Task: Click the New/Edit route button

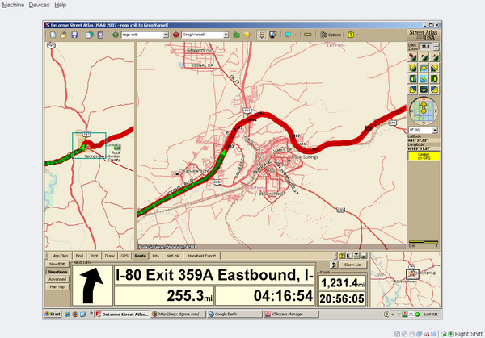Action: point(57,265)
